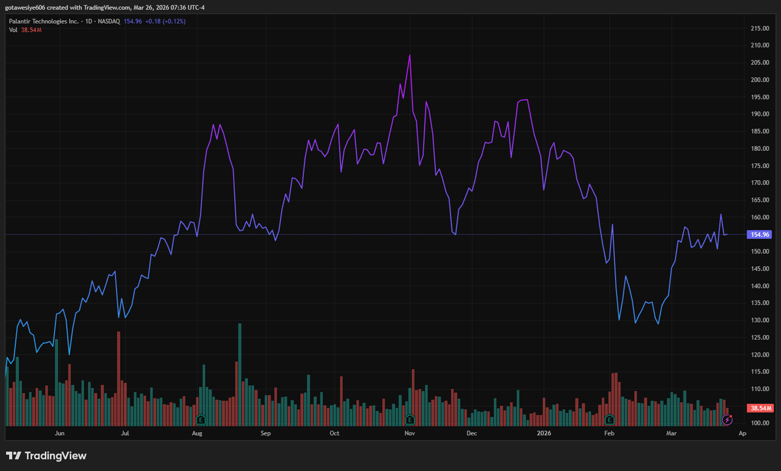Image resolution: width=781 pixels, height=471 pixels.
Task: Click the earnings E marker near Feb
Action: [610, 419]
